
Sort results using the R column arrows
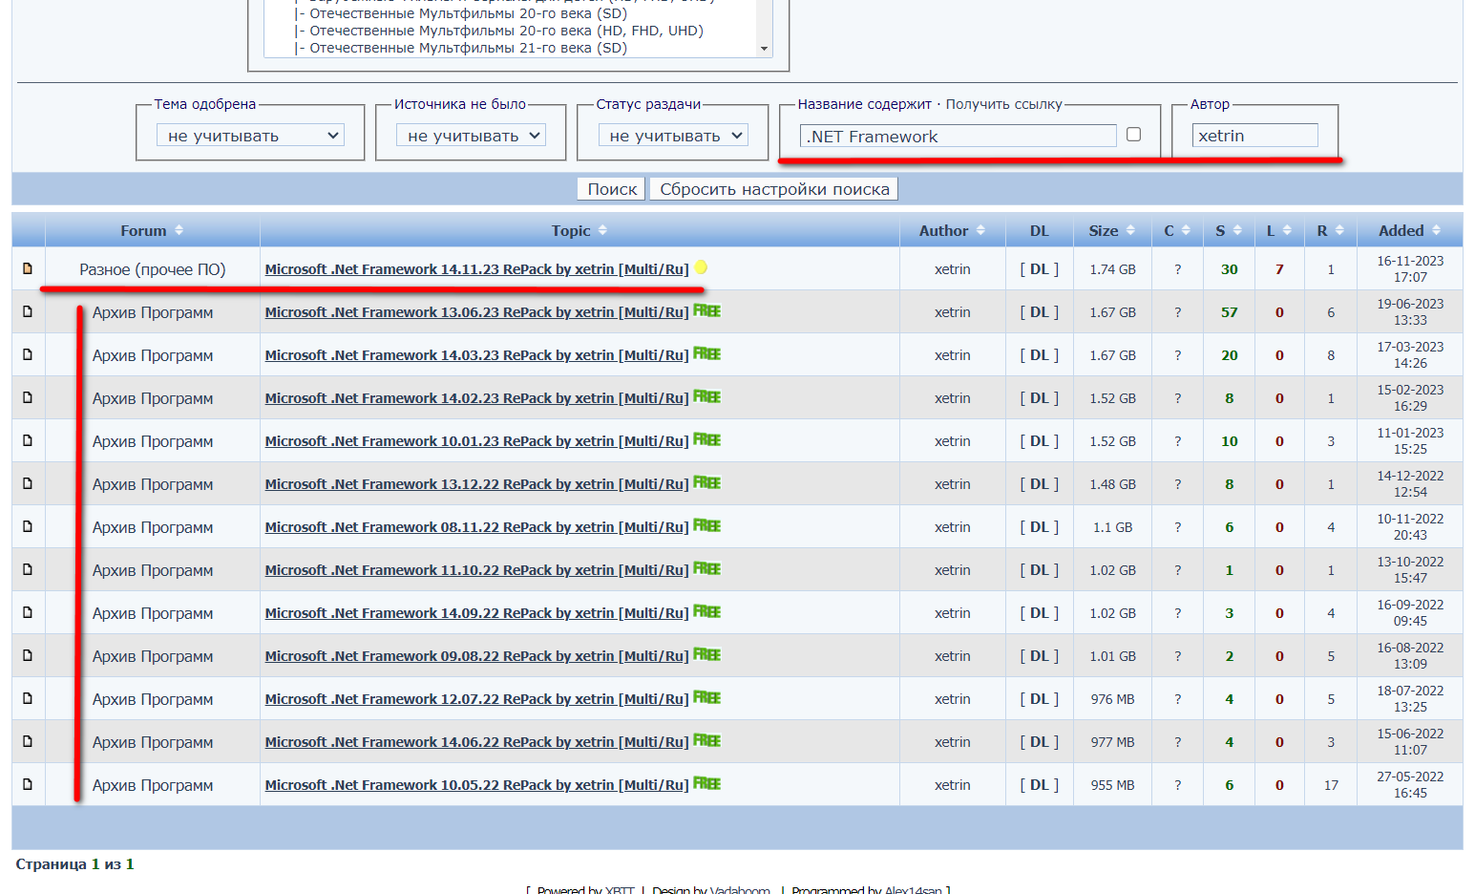(x=1339, y=230)
